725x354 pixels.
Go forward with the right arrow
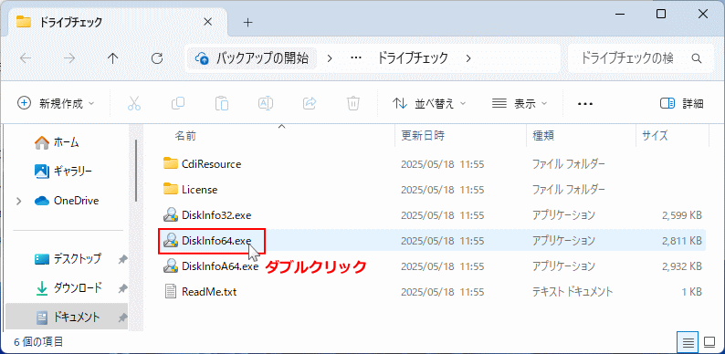point(69,58)
